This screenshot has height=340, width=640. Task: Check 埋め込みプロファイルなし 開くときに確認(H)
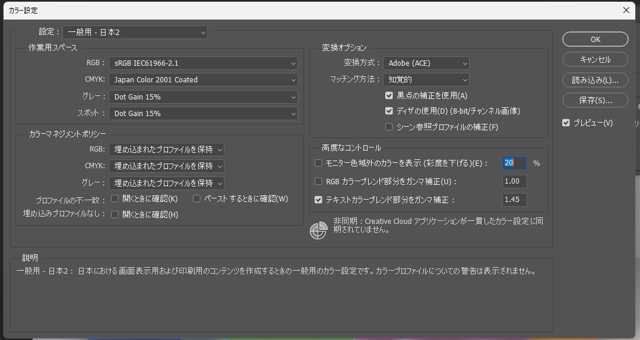[x=115, y=214]
